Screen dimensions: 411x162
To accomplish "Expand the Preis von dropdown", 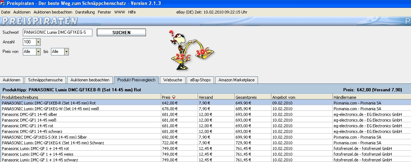I will point(38,52).
